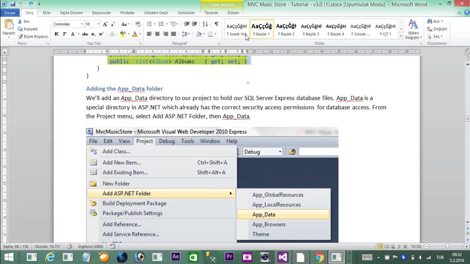The width and height of the screenshot is (470, 264).
Task: Toggle show paragraph marks
Action: coord(217,24)
